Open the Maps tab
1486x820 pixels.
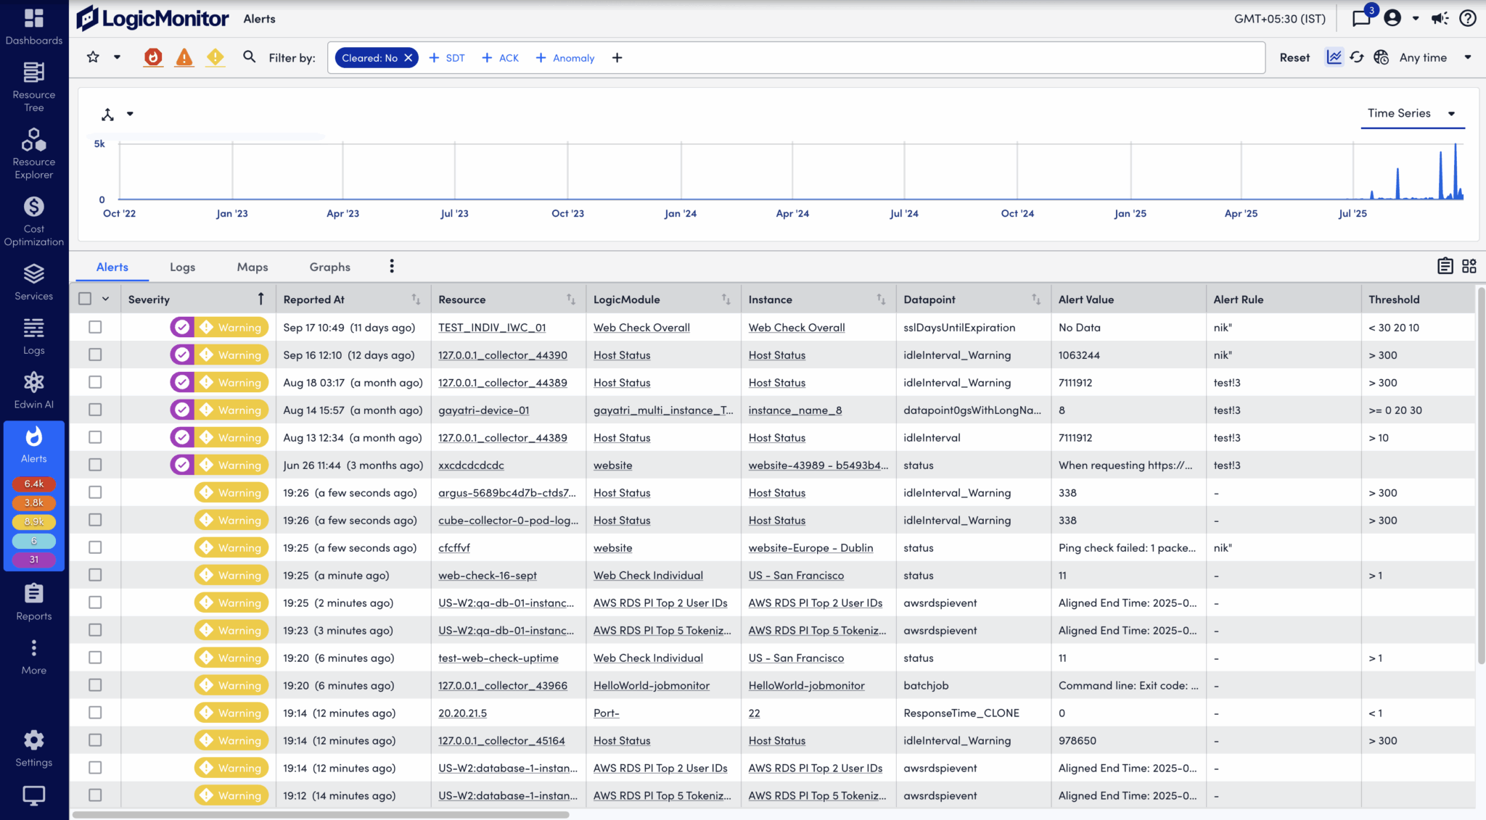pyautogui.click(x=252, y=266)
